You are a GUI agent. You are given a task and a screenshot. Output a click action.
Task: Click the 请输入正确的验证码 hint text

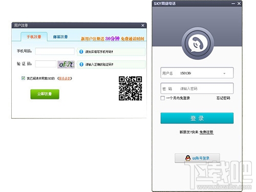tap(99, 65)
